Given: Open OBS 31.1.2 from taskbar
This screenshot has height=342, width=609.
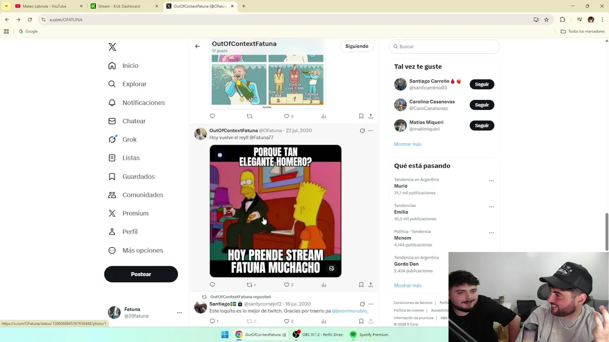Looking at the screenshot, I should click(318, 334).
